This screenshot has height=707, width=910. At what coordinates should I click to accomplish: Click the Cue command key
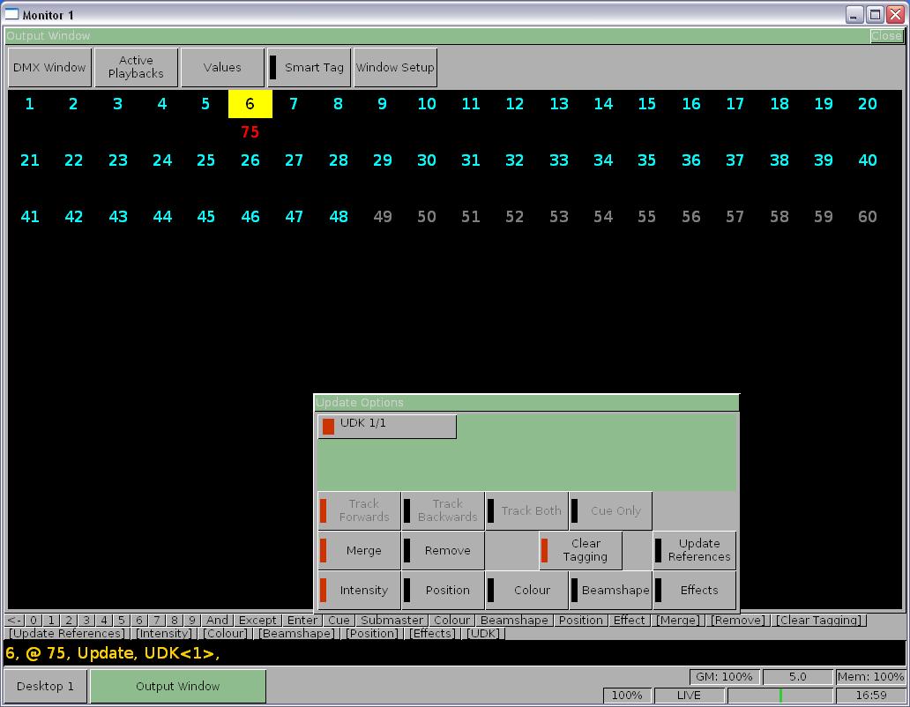click(x=339, y=620)
